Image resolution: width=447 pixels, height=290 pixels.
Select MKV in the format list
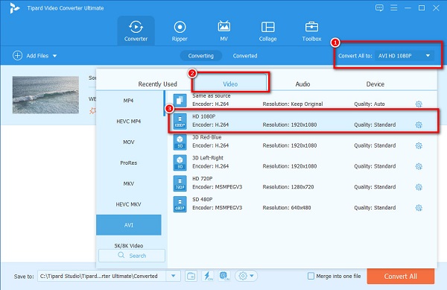129,183
